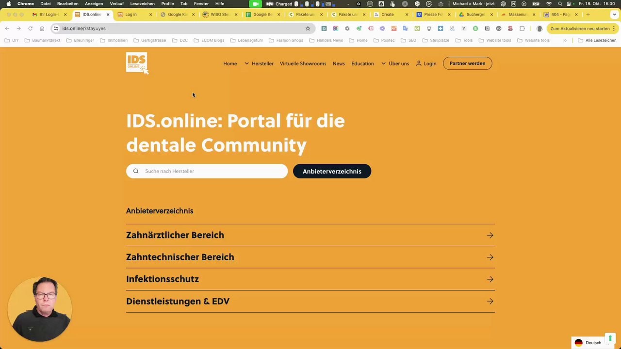This screenshot has width=621, height=349.
Task: Open Dienstleistungen & EDV category
Action: point(310,301)
